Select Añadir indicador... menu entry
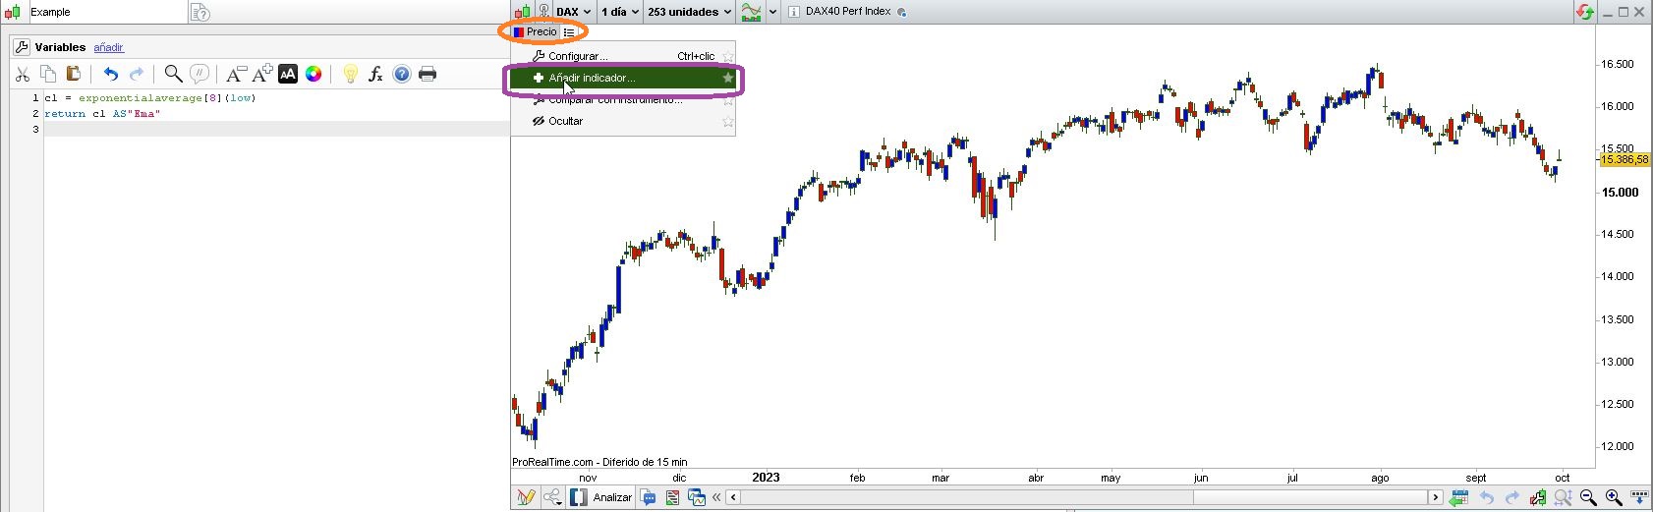 (622, 78)
